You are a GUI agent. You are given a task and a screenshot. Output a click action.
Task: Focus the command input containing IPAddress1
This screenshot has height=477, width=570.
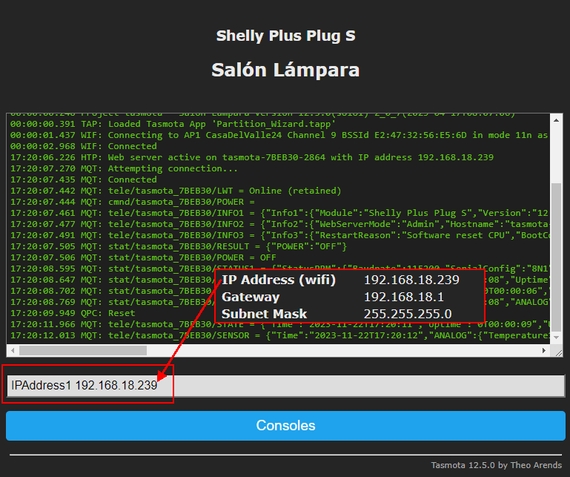click(285, 386)
